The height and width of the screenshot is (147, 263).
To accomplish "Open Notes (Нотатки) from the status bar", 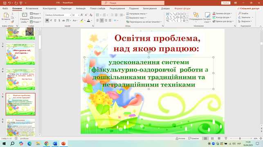I will coord(180,138).
